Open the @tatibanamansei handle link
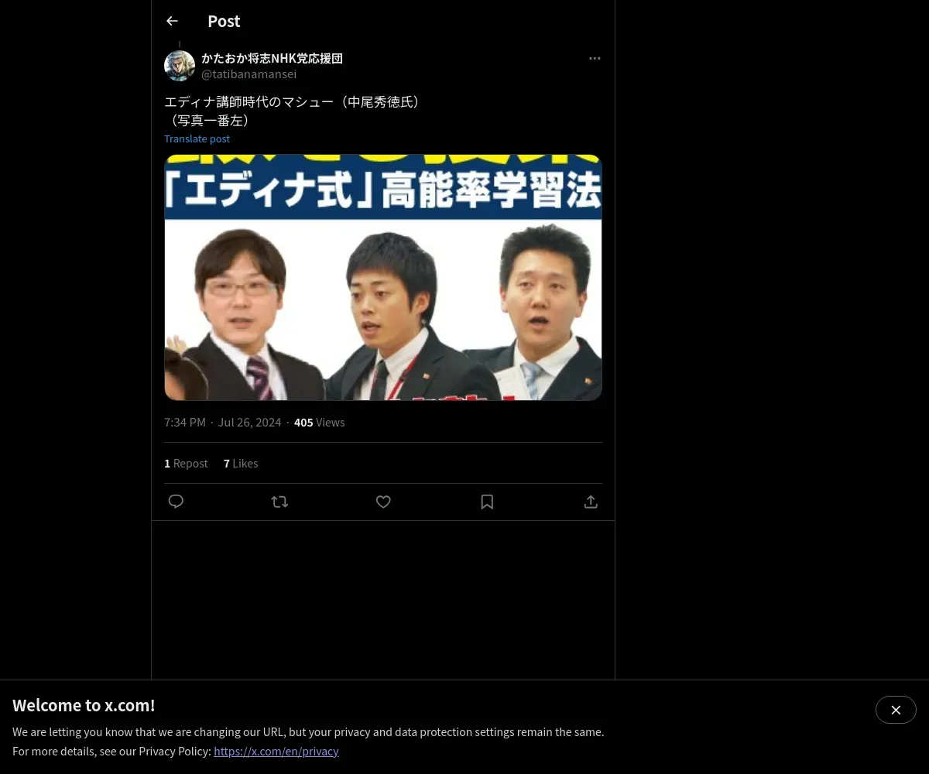 click(x=249, y=74)
